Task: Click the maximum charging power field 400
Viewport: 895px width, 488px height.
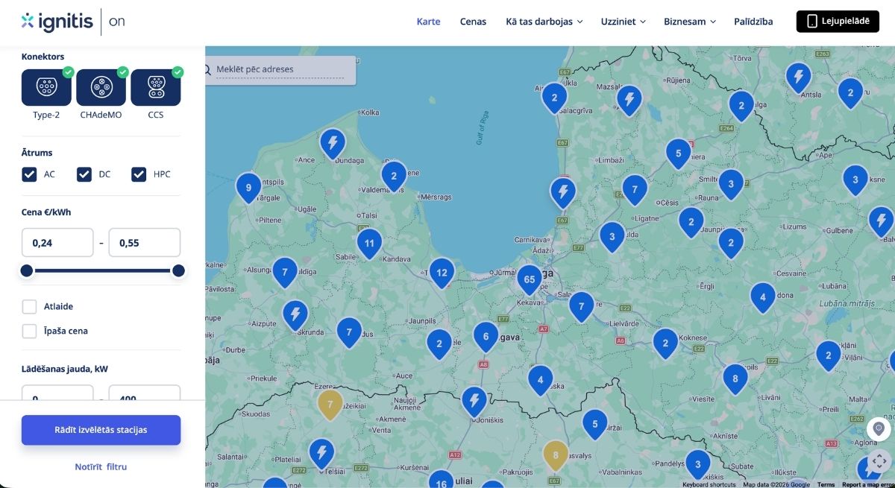Action: (145, 393)
